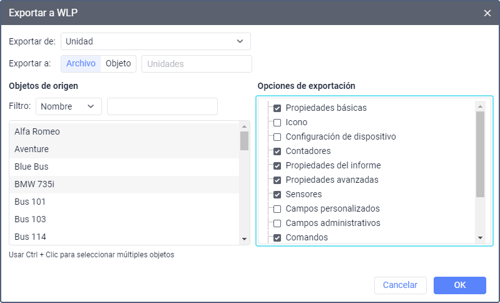
Task: Open the Exportar de Unidad dropdown
Action: click(x=155, y=41)
